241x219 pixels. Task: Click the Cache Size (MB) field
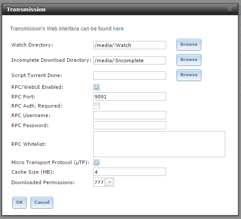(129, 172)
